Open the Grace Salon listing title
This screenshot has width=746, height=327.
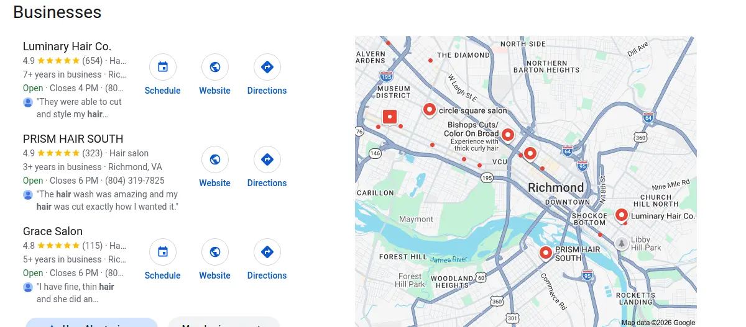point(53,231)
